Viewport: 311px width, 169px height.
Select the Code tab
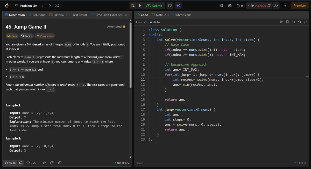pyautogui.click(x=142, y=15)
